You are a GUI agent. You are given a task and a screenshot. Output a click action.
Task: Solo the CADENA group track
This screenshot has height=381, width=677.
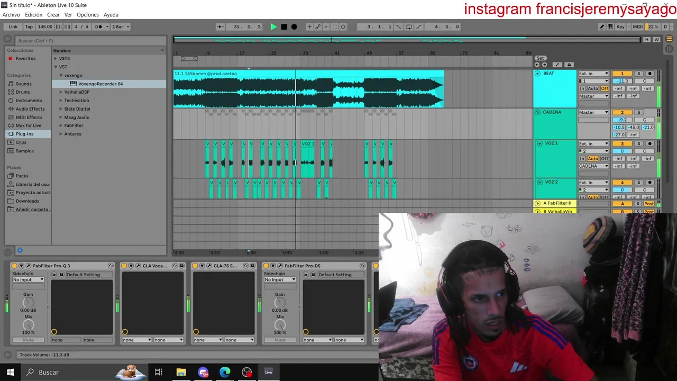pyautogui.click(x=638, y=112)
